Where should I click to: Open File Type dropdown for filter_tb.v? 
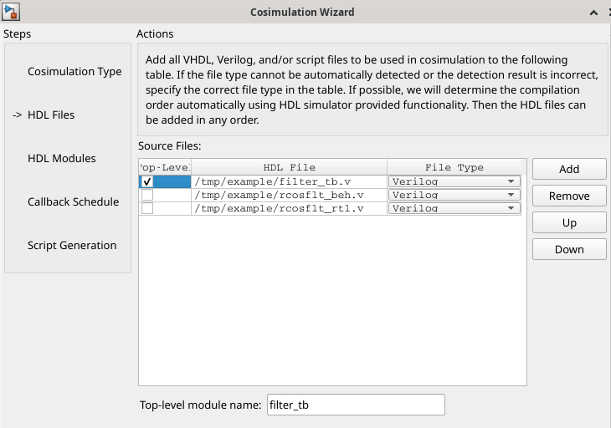click(x=454, y=181)
